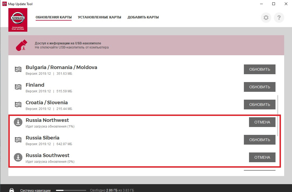Click the map icon beside Finland

click(18, 87)
